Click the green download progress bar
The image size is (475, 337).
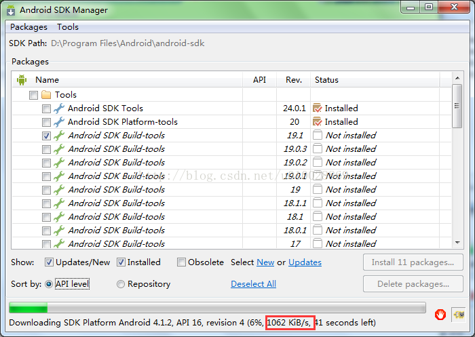tap(217, 308)
